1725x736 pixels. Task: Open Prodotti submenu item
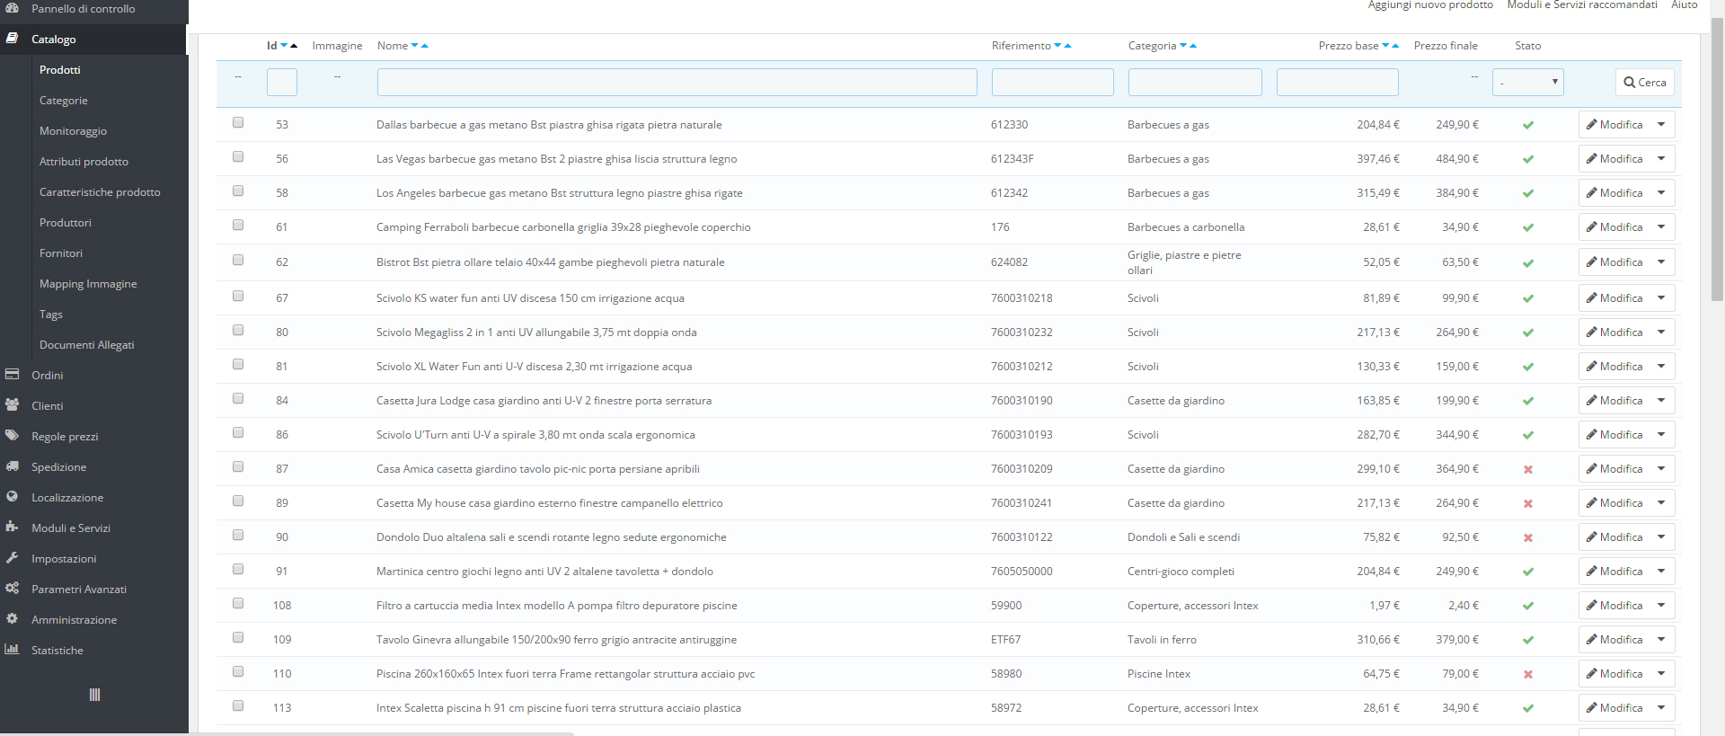(59, 70)
